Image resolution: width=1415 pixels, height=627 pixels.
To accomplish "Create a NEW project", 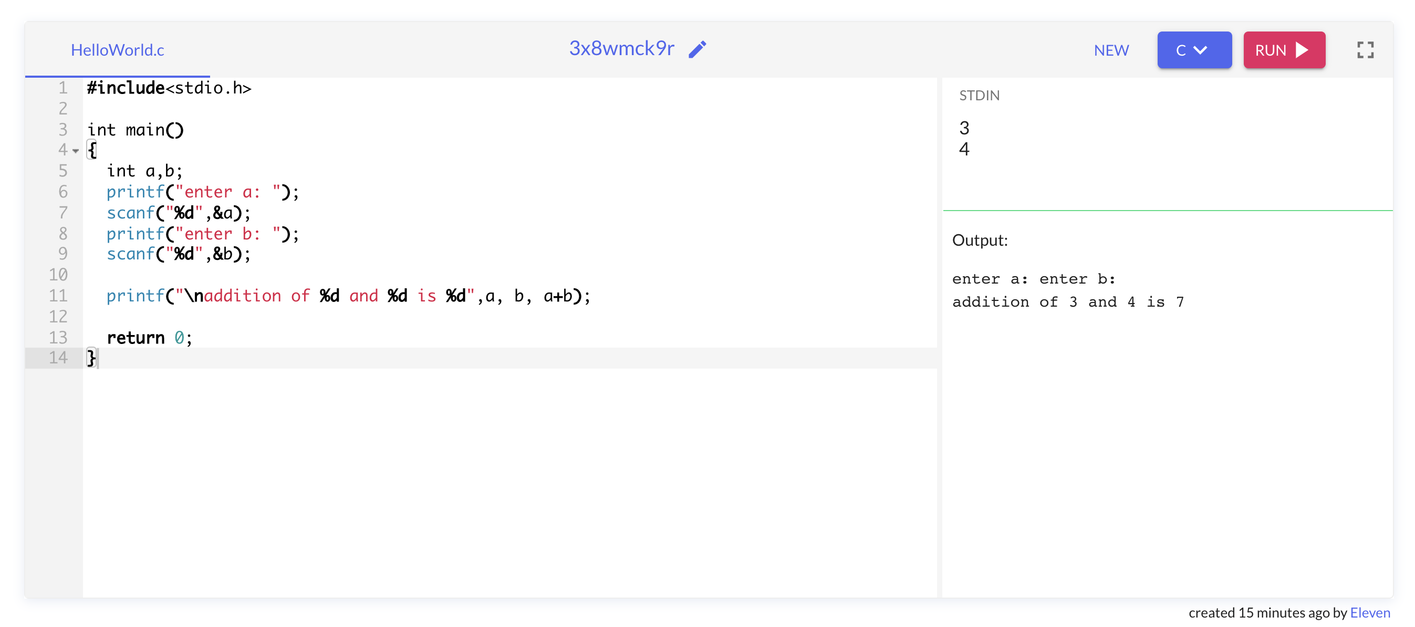I will pyautogui.click(x=1111, y=50).
